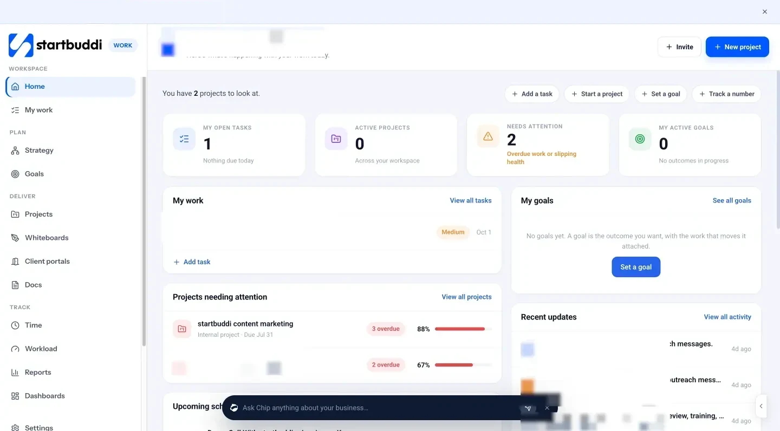Image resolution: width=780 pixels, height=431 pixels.
Task: Collapse the right side panel chevron
Action: (x=761, y=406)
